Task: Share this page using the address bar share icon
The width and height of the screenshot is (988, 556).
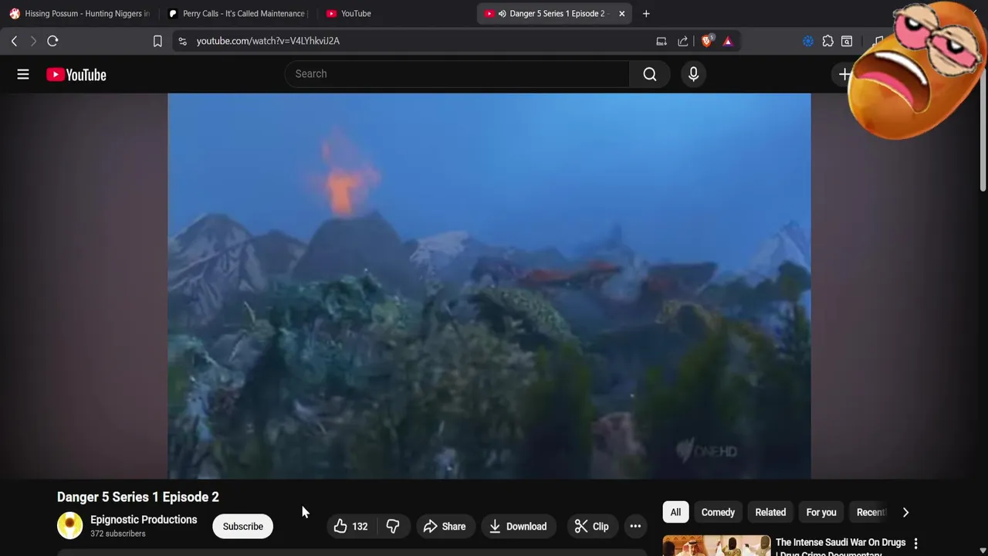Action: click(683, 41)
